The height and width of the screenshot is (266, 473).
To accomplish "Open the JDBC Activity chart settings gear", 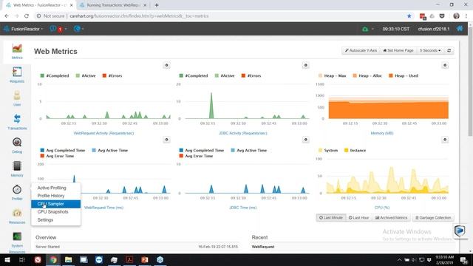I will point(305,65).
